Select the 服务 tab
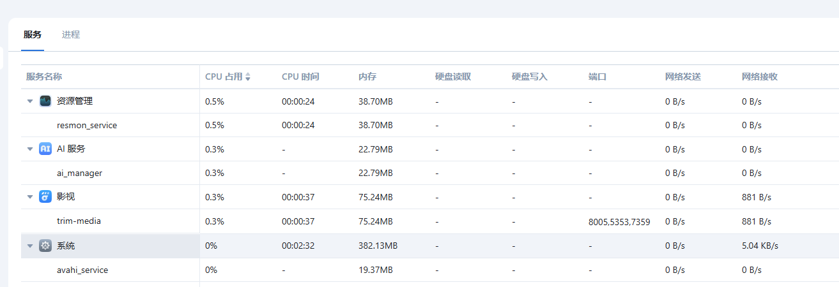The image size is (839, 287). click(33, 34)
